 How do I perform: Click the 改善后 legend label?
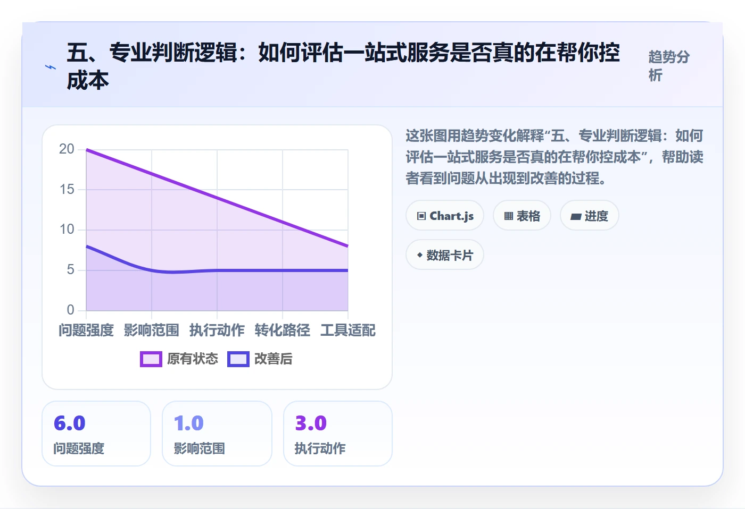(274, 359)
